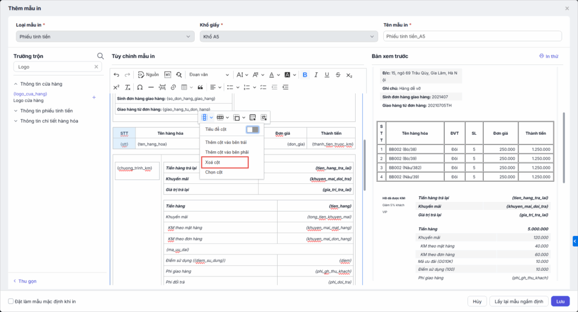Screen dimensions: 578x312
Task: Clear the Logo search field
Action: coord(96,67)
